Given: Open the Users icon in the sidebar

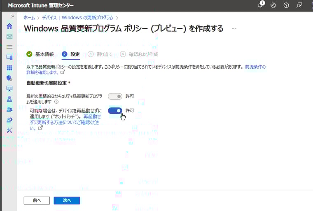Looking at the screenshot, I should (x=9, y=99).
